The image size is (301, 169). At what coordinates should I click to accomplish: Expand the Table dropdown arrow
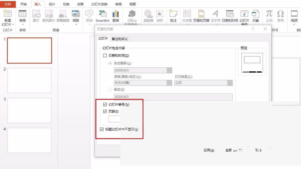pyautogui.click(x=23, y=25)
